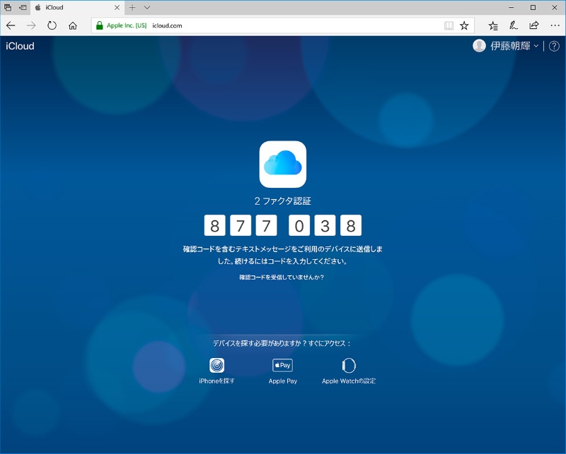This screenshot has width=566, height=454.
Task: Select the iCloud browser tab
Action: [x=77, y=7]
